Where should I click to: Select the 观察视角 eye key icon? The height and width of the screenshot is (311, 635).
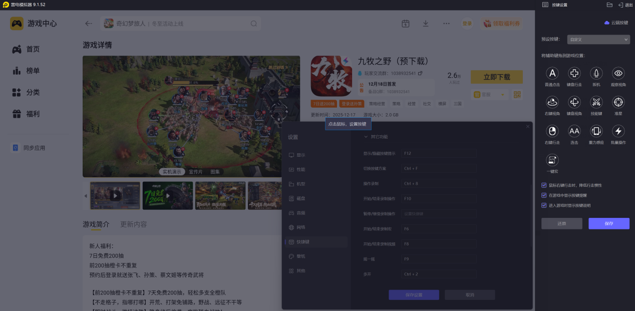coord(618,74)
